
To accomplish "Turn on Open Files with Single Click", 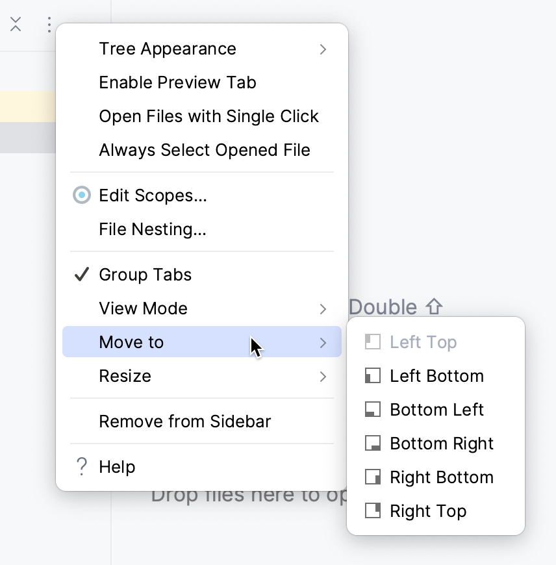I will click(x=208, y=116).
